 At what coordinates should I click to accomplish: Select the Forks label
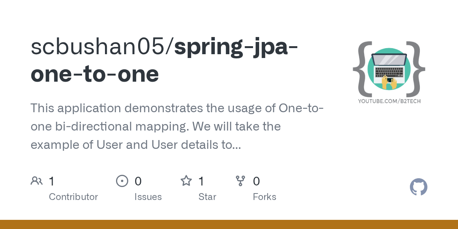click(264, 197)
